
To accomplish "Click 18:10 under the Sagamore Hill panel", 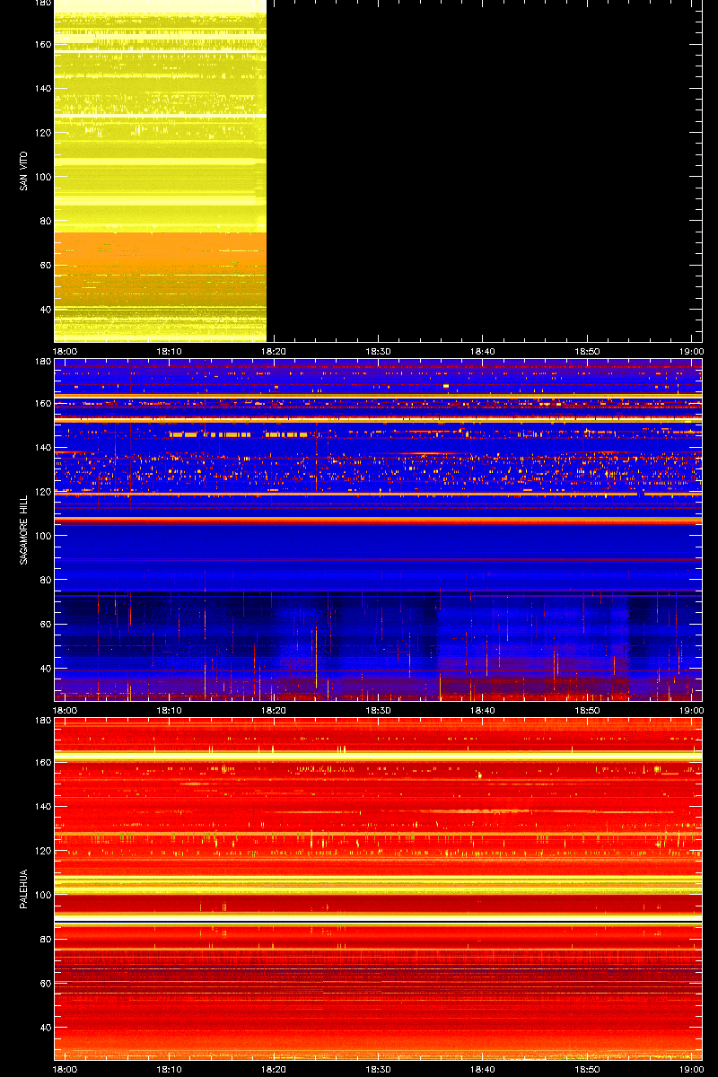I will pos(170,710).
